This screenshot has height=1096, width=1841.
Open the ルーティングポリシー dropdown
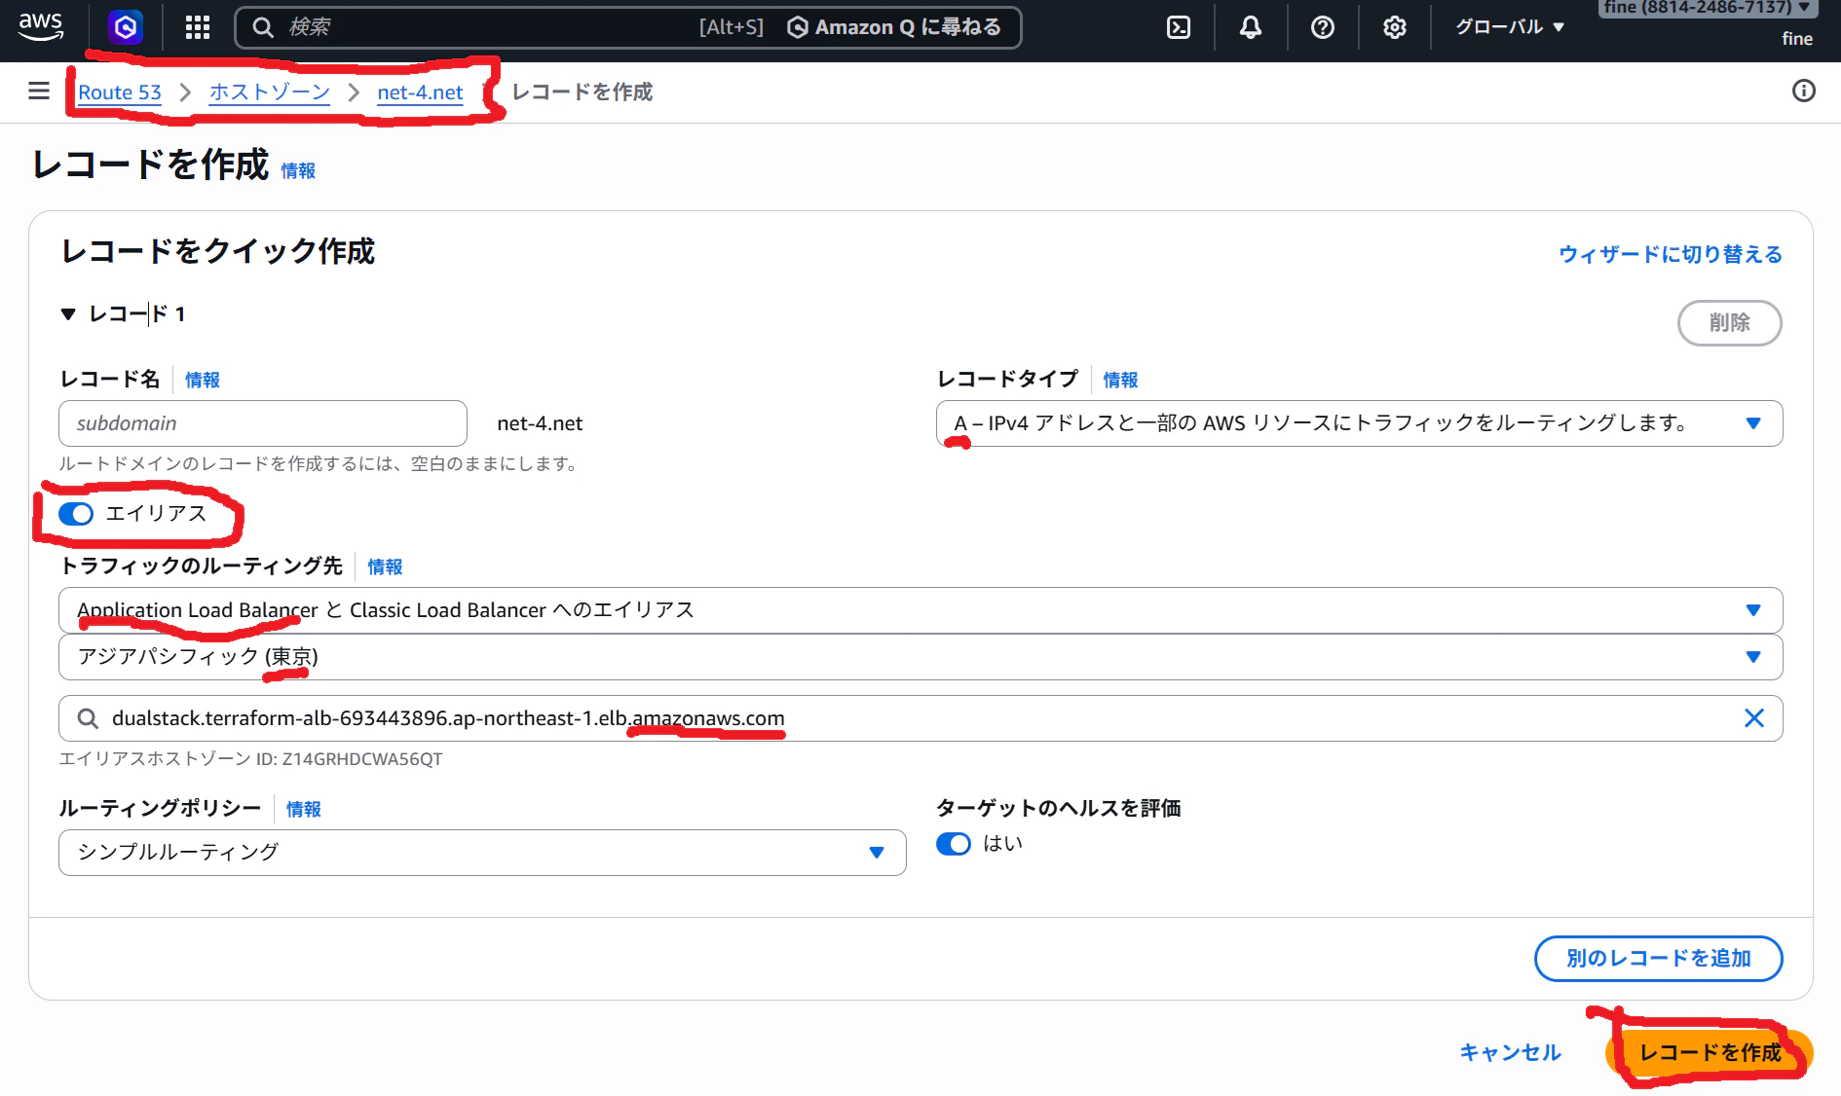[x=482, y=853]
